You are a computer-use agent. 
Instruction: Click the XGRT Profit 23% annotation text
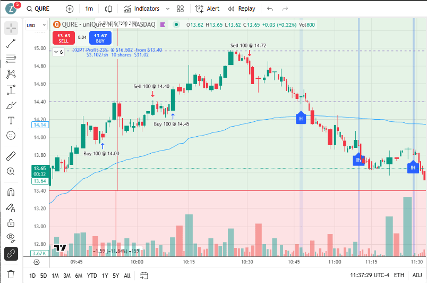coord(117,52)
